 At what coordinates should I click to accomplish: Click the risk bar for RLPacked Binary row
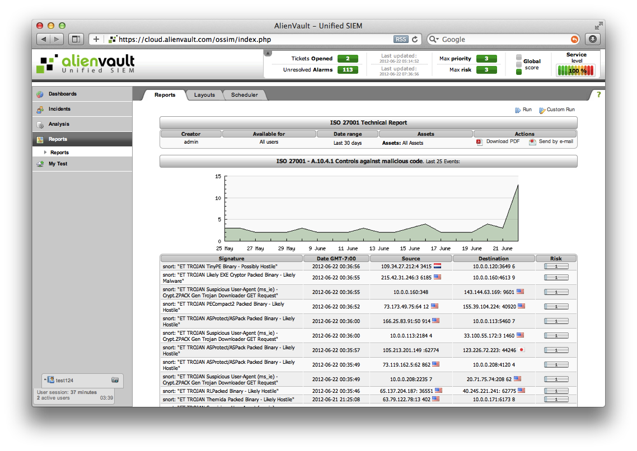coord(556,391)
